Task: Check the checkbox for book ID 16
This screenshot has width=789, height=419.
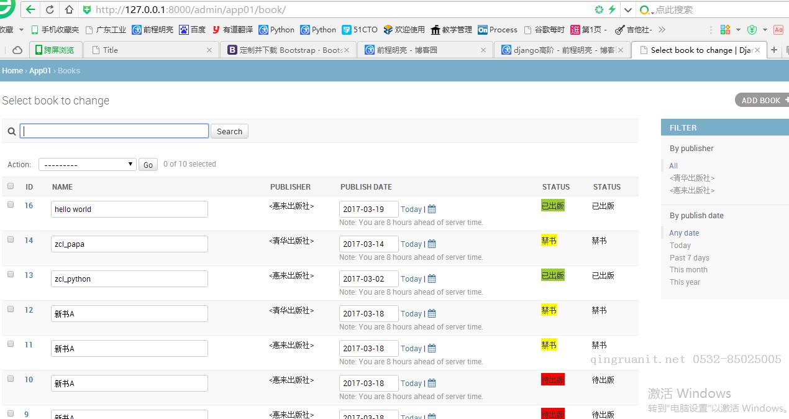Action: click(x=10, y=204)
